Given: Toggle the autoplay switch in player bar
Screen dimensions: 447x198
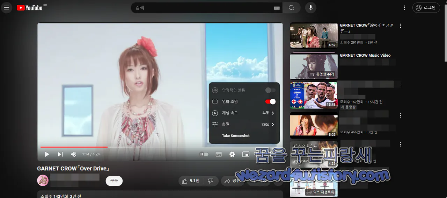Looking at the screenshot, I should coord(204,154).
